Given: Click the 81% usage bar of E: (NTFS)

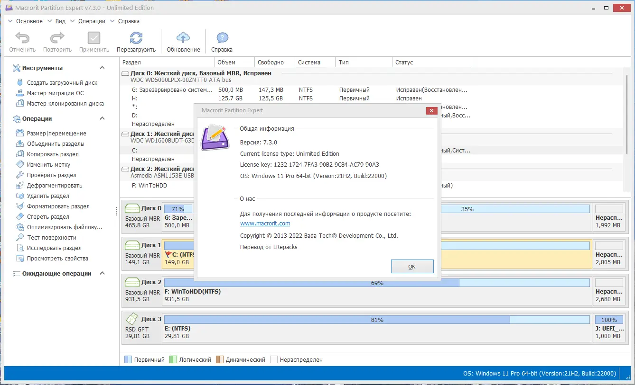Looking at the screenshot, I should coord(377,320).
